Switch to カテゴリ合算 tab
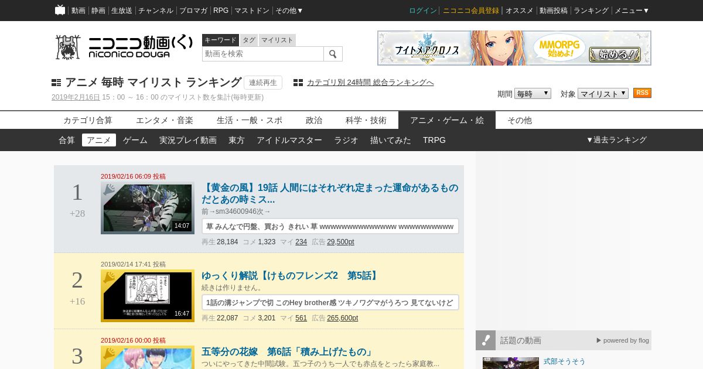Image resolution: width=703 pixels, height=369 pixels. pos(88,120)
